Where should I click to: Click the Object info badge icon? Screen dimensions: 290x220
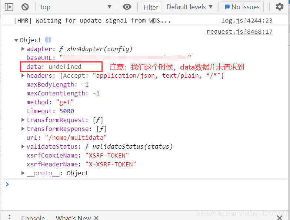[x=48, y=40]
